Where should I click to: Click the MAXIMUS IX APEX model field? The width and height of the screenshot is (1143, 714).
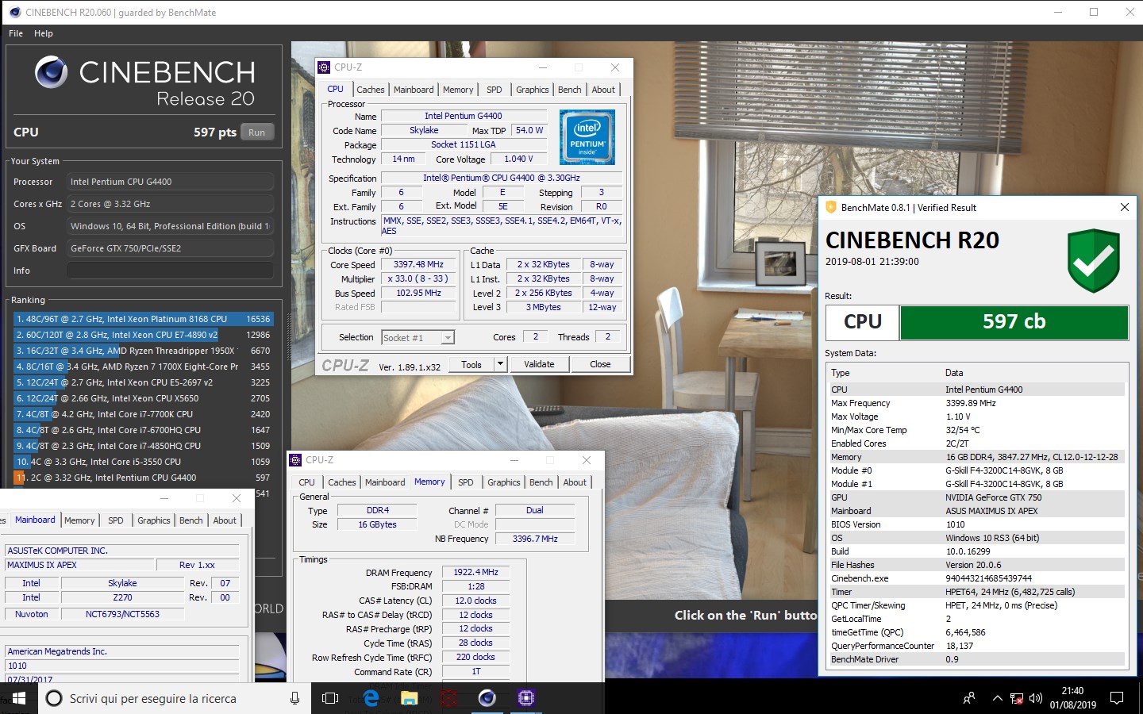tap(79, 565)
